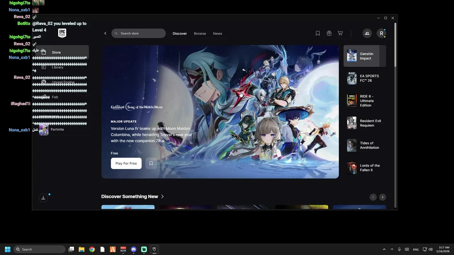Launch Google Chrome from the taskbar
The width and height of the screenshot is (454, 255).
[x=92, y=249]
